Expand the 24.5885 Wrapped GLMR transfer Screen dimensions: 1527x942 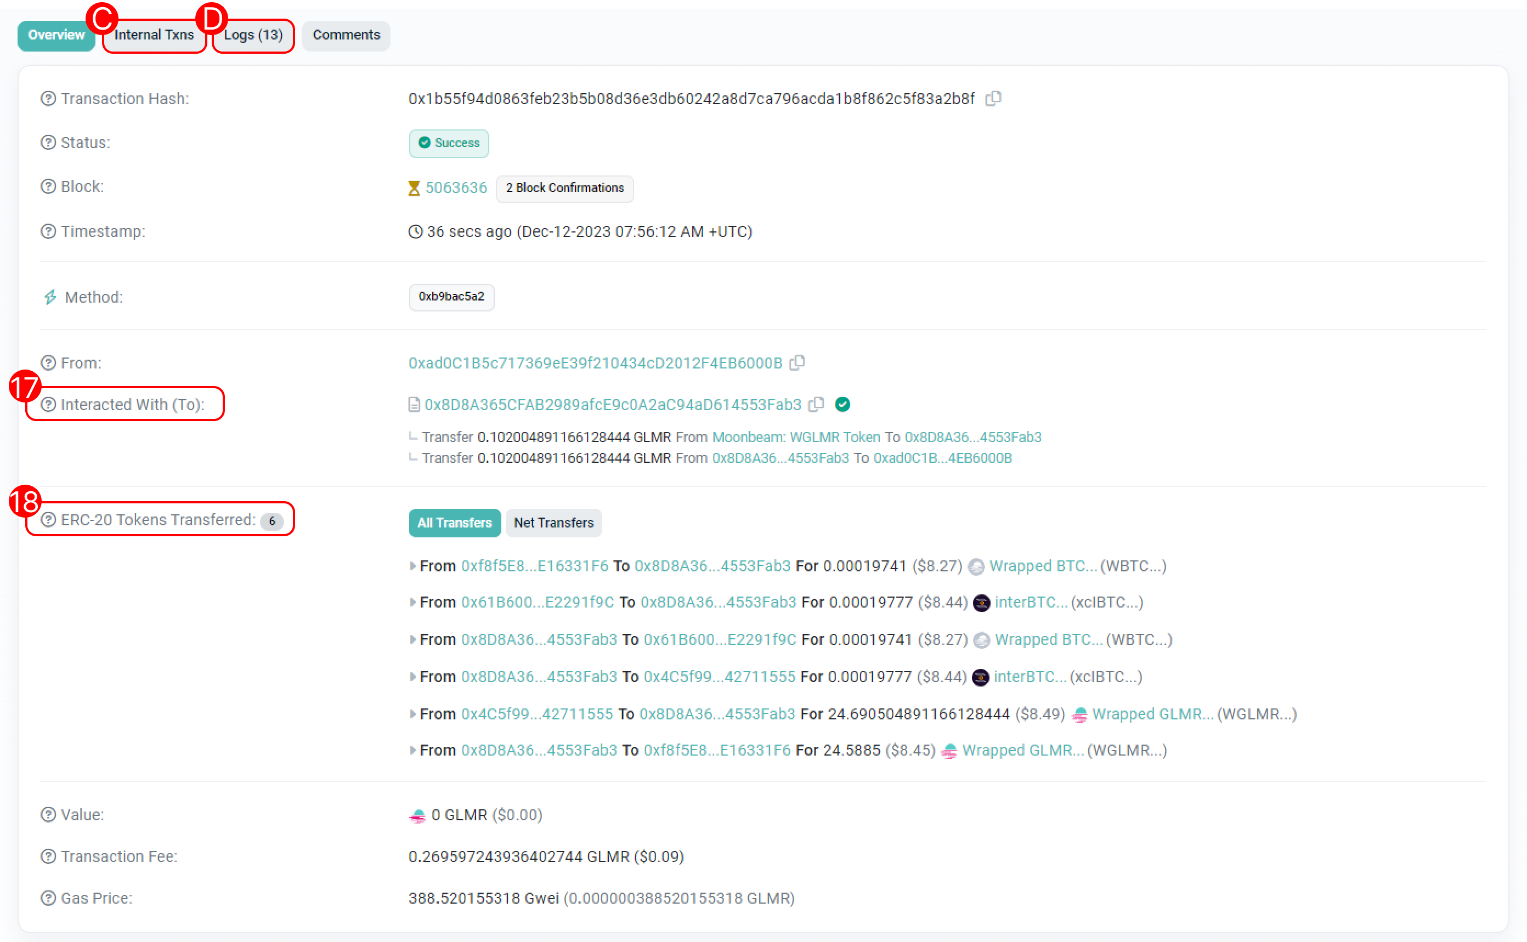pyautogui.click(x=412, y=750)
